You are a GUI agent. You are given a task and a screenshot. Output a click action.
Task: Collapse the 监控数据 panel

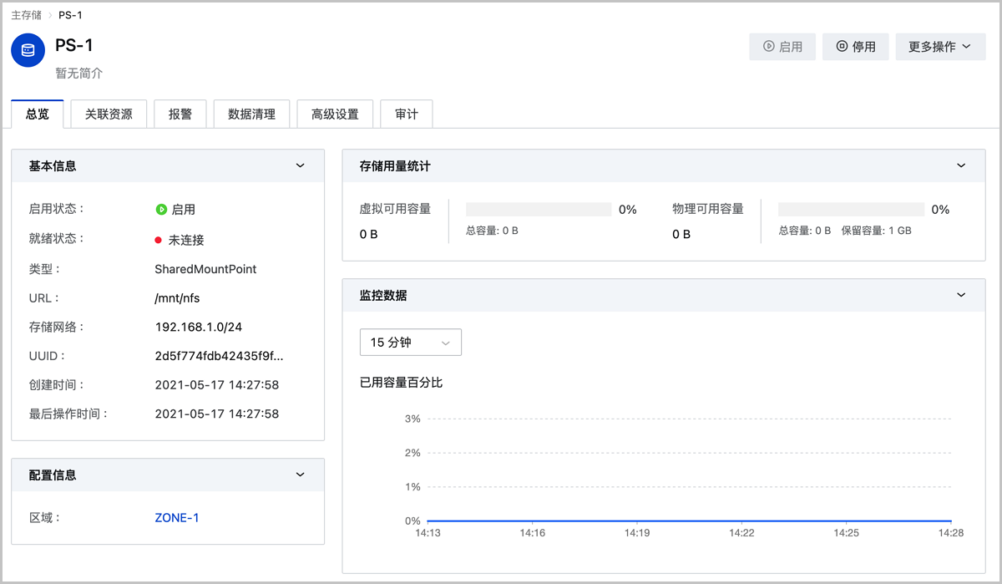click(x=961, y=295)
